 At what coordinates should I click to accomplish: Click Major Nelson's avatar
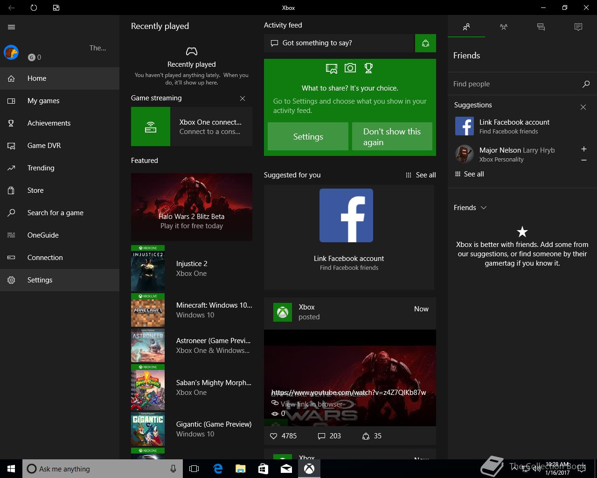(x=465, y=154)
